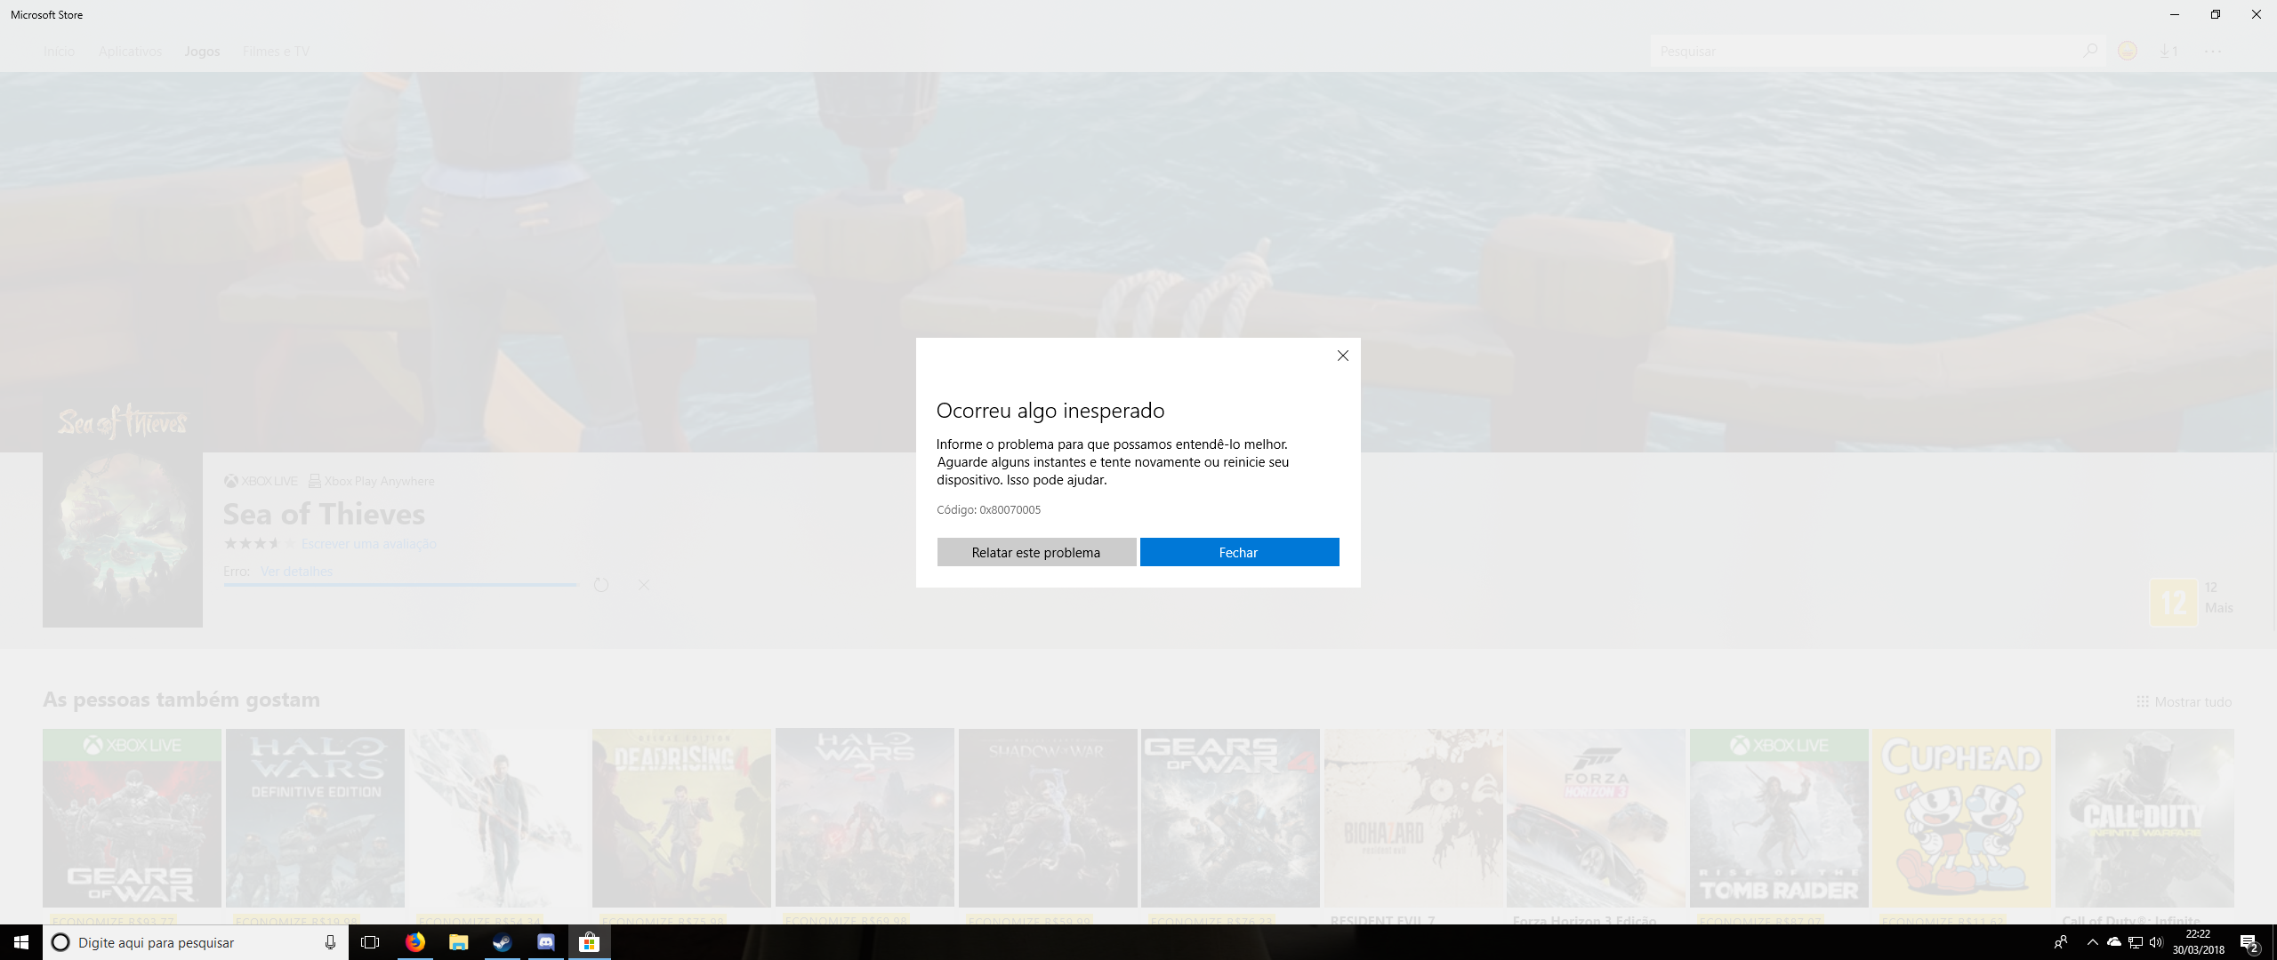This screenshot has width=2277, height=960.
Task: Click the download progress bar
Action: 400,585
